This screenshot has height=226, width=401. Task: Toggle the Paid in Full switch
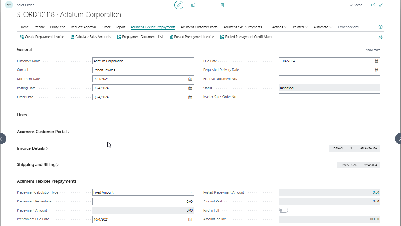pos(283,210)
